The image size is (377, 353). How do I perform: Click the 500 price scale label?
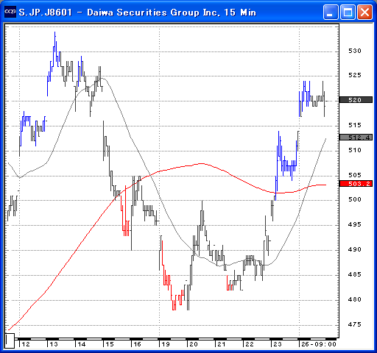[355, 199]
